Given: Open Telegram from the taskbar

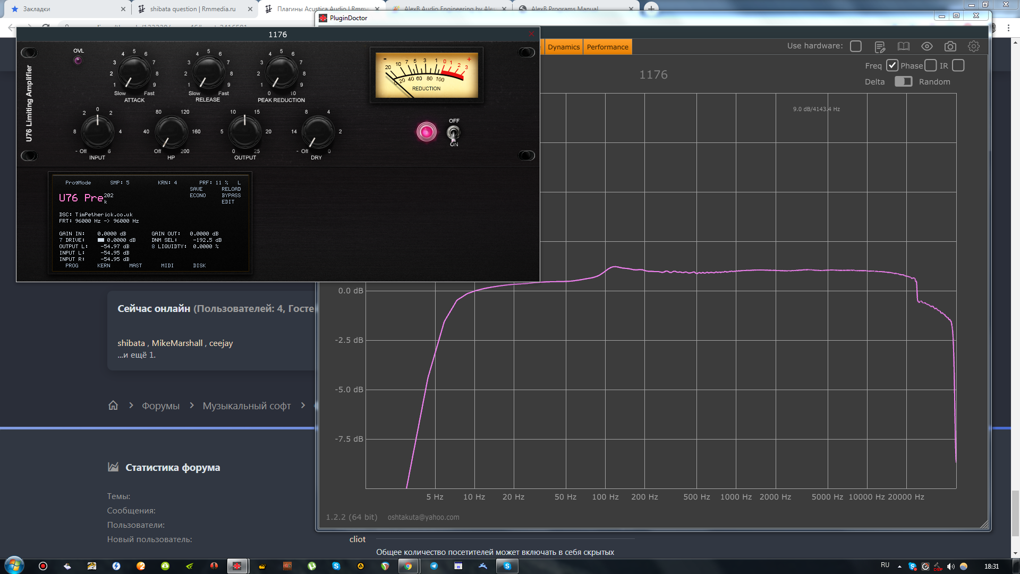Looking at the screenshot, I should tap(434, 566).
